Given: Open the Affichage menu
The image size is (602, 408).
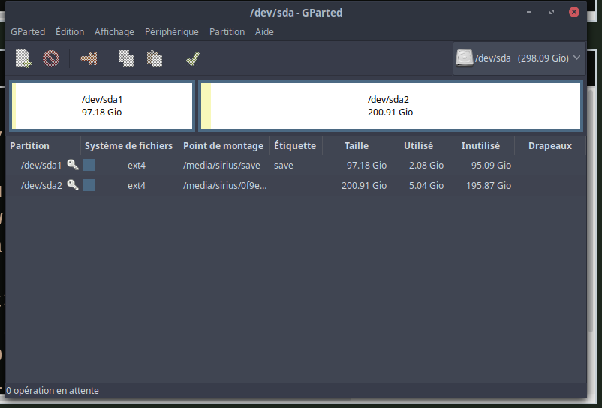Looking at the screenshot, I should [114, 32].
